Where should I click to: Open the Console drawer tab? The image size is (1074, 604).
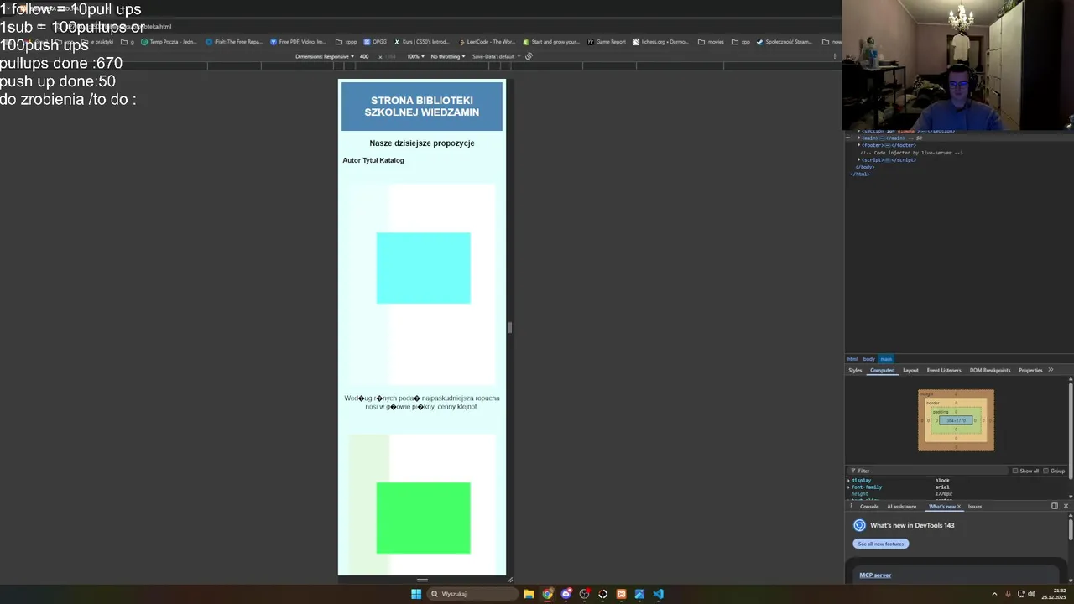tap(869, 507)
